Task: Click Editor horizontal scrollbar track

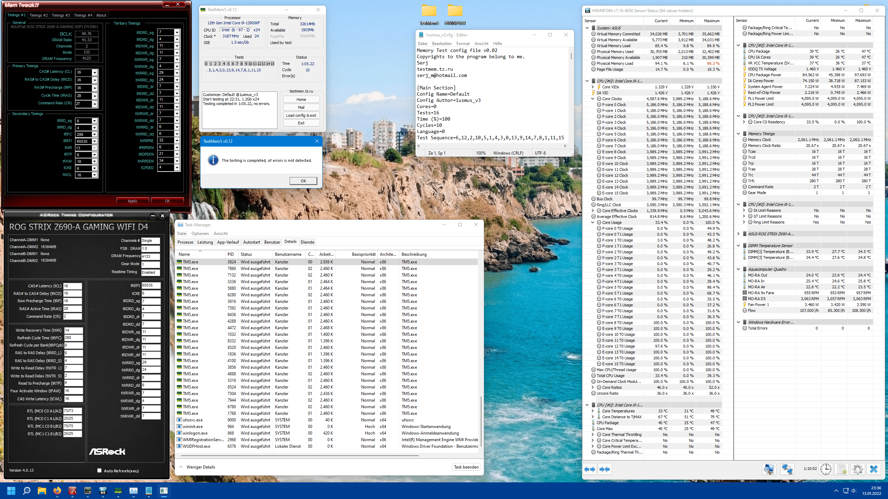Action: (492, 146)
